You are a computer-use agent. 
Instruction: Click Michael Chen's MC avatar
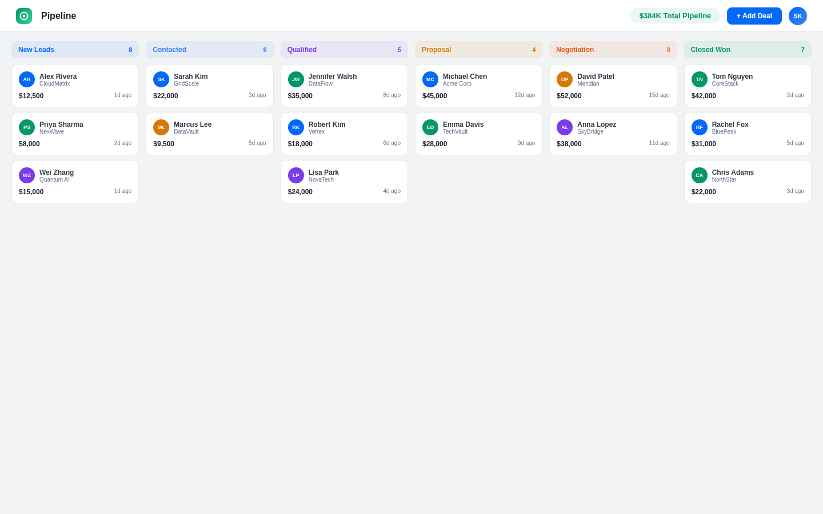430,79
